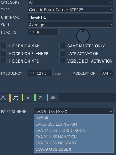Screen dimensions: 116x155
Task: Open the Category dropdown
Action: pos(70,2)
